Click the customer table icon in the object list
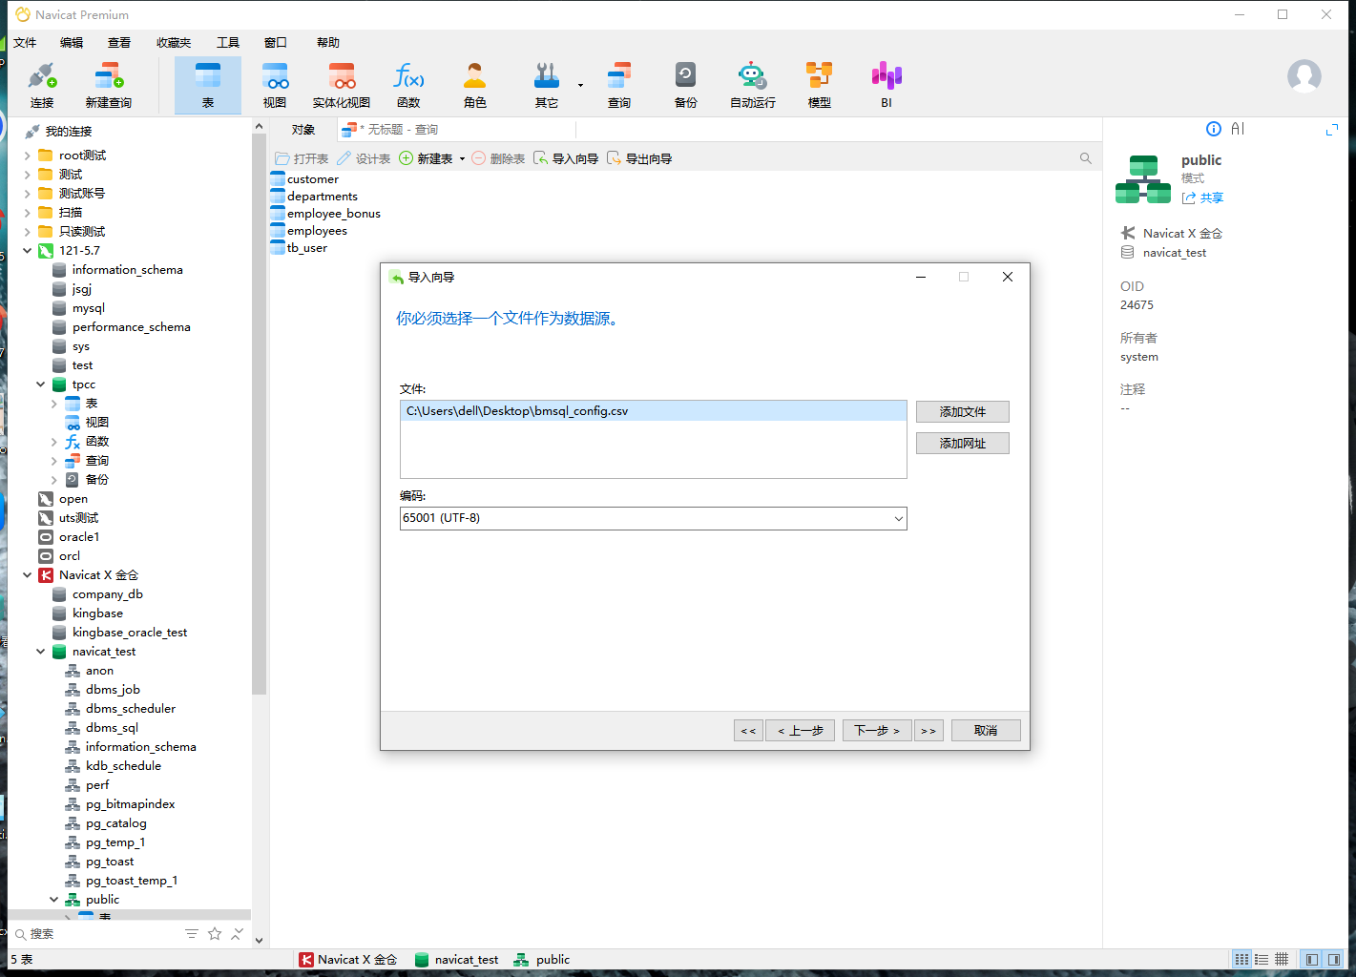Screen dimensions: 1356x977 [x=278, y=179]
